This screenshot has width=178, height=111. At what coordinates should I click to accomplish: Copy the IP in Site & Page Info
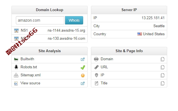tap(162, 75)
